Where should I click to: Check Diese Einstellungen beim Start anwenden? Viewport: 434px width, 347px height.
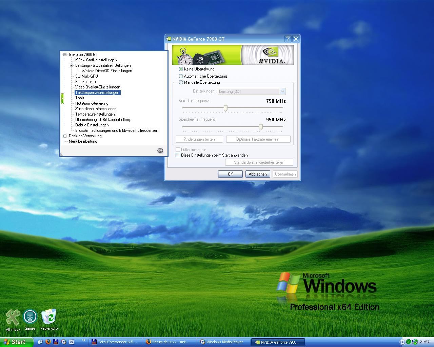click(x=178, y=155)
